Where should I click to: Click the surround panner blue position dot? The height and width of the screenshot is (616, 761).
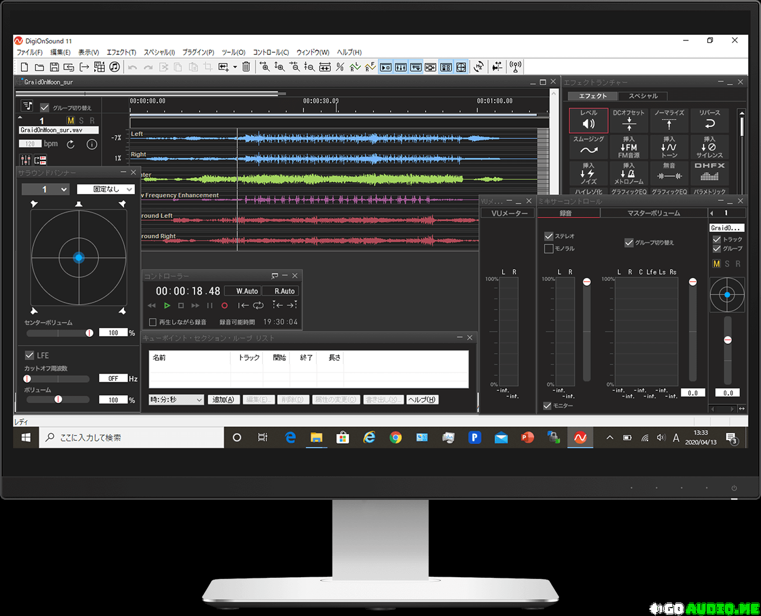tap(79, 258)
